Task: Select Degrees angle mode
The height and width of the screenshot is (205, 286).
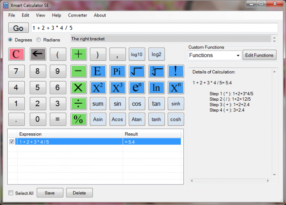Action: (x=10, y=40)
